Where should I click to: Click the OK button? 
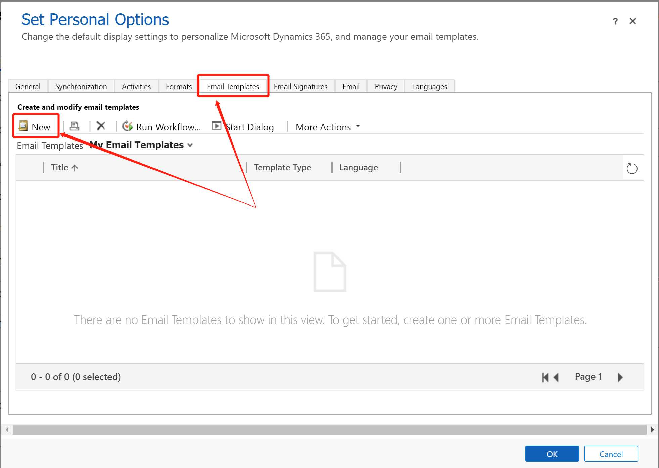coord(552,454)
